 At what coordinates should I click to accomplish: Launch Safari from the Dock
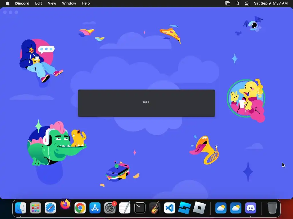click(x=50, y=208)
